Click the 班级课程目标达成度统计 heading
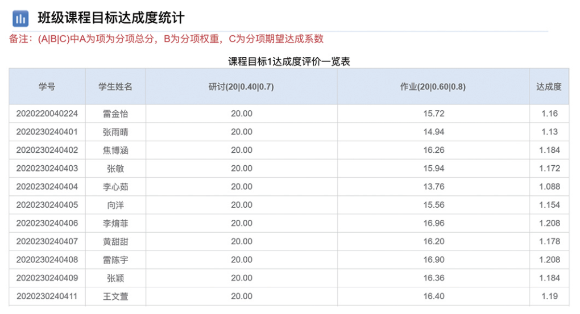The height and width of the screenshot is (314, 580). (x=111, y=18)
